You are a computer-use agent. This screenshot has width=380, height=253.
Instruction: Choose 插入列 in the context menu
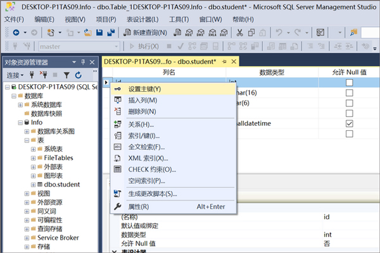point(142,100)
